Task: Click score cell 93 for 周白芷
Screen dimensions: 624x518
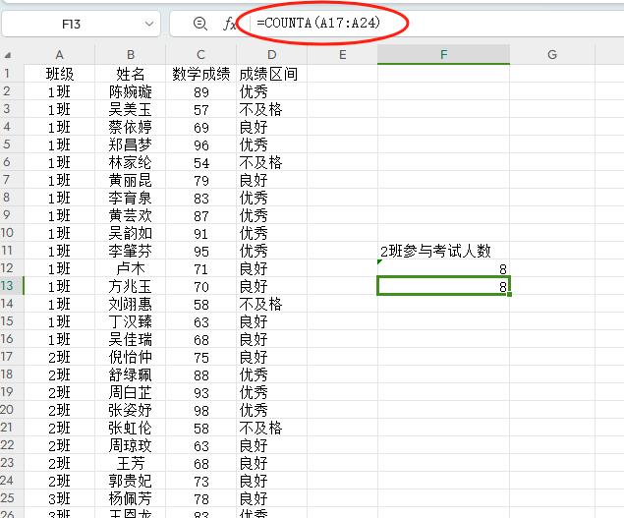Action: pyautogui.click(x=201, y=392)
